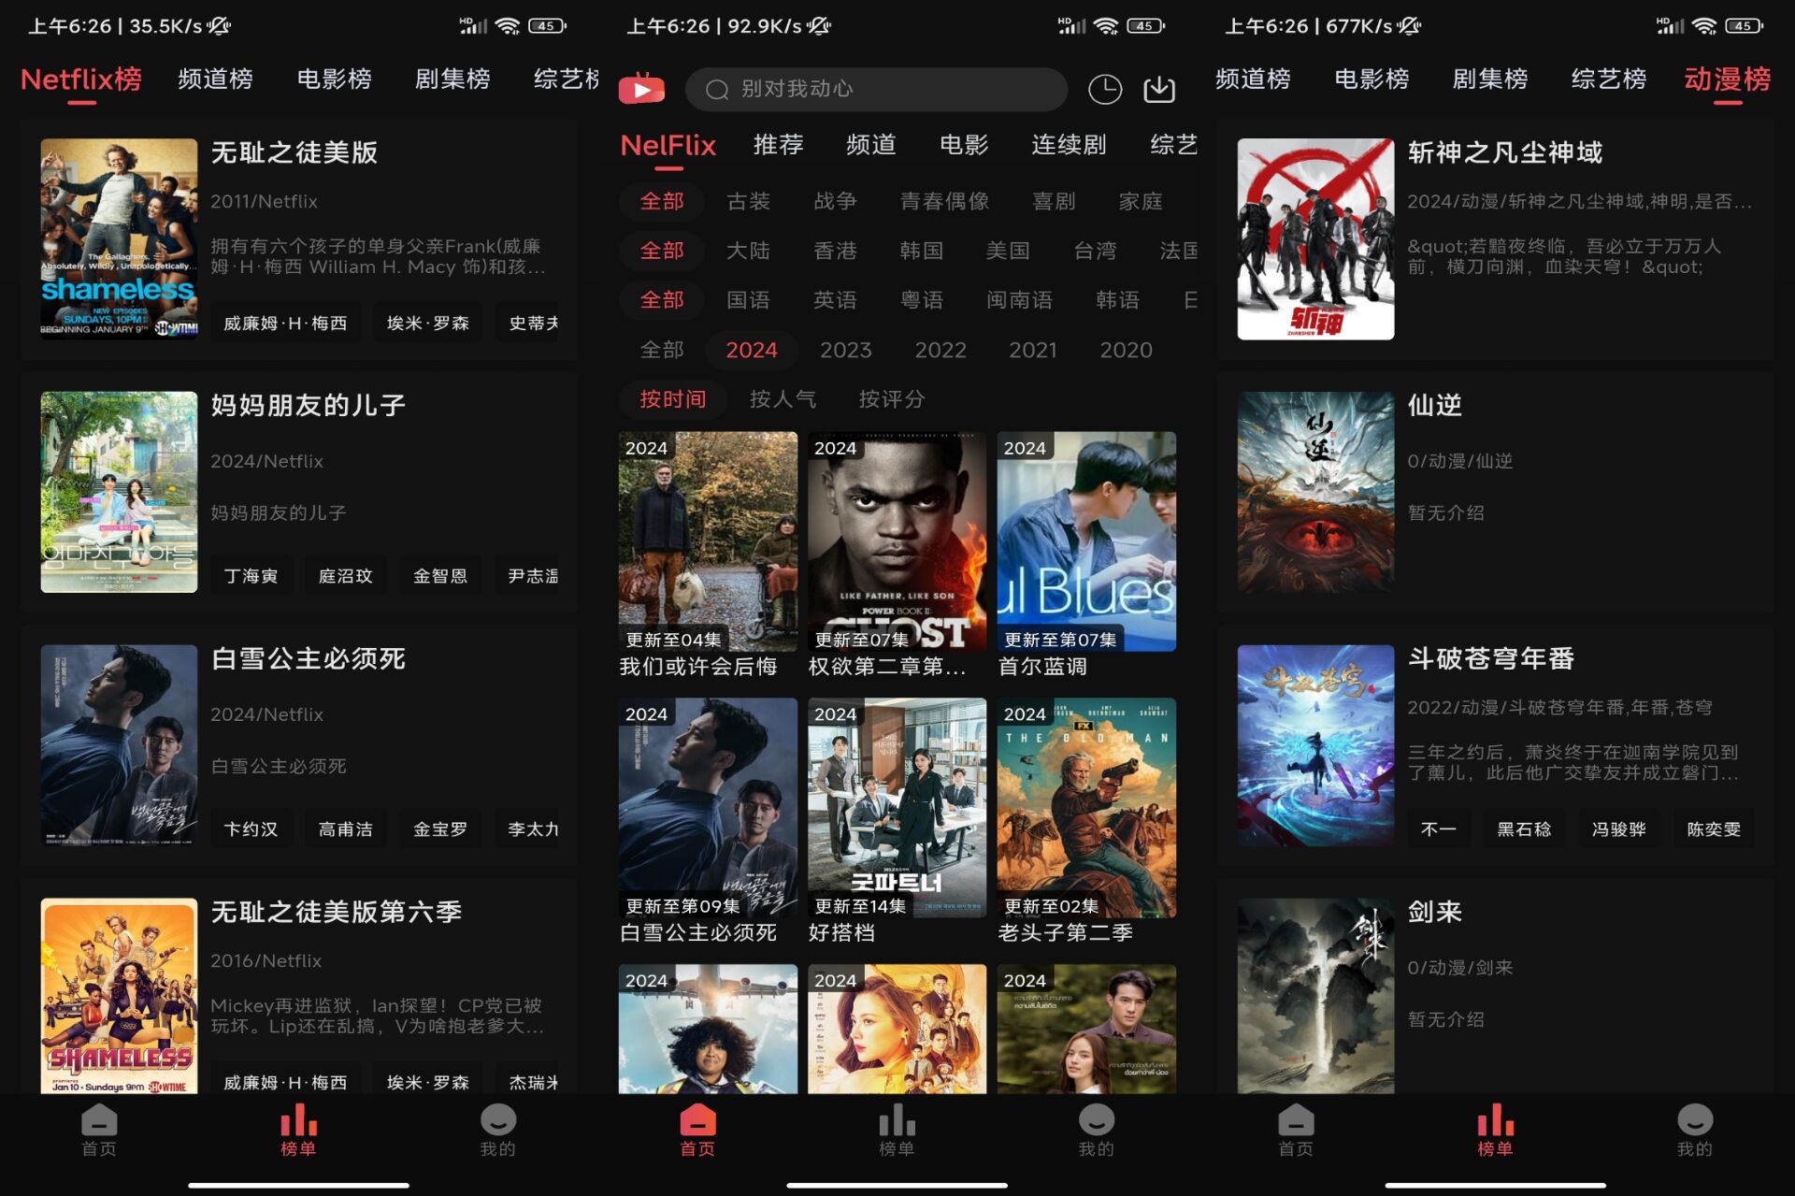Viewport: 1795px width, 1196px height.
Task: Open the search bar magnifier icon
Action: (x=717, y=90)
